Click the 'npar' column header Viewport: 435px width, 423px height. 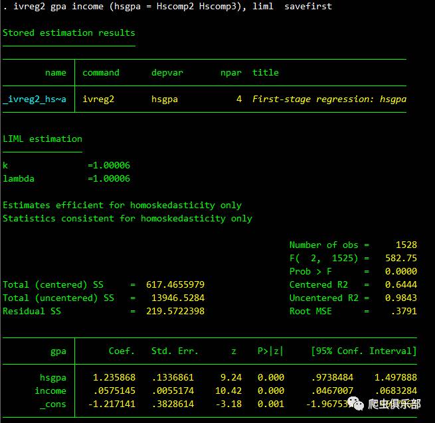[x=231, y=73]
